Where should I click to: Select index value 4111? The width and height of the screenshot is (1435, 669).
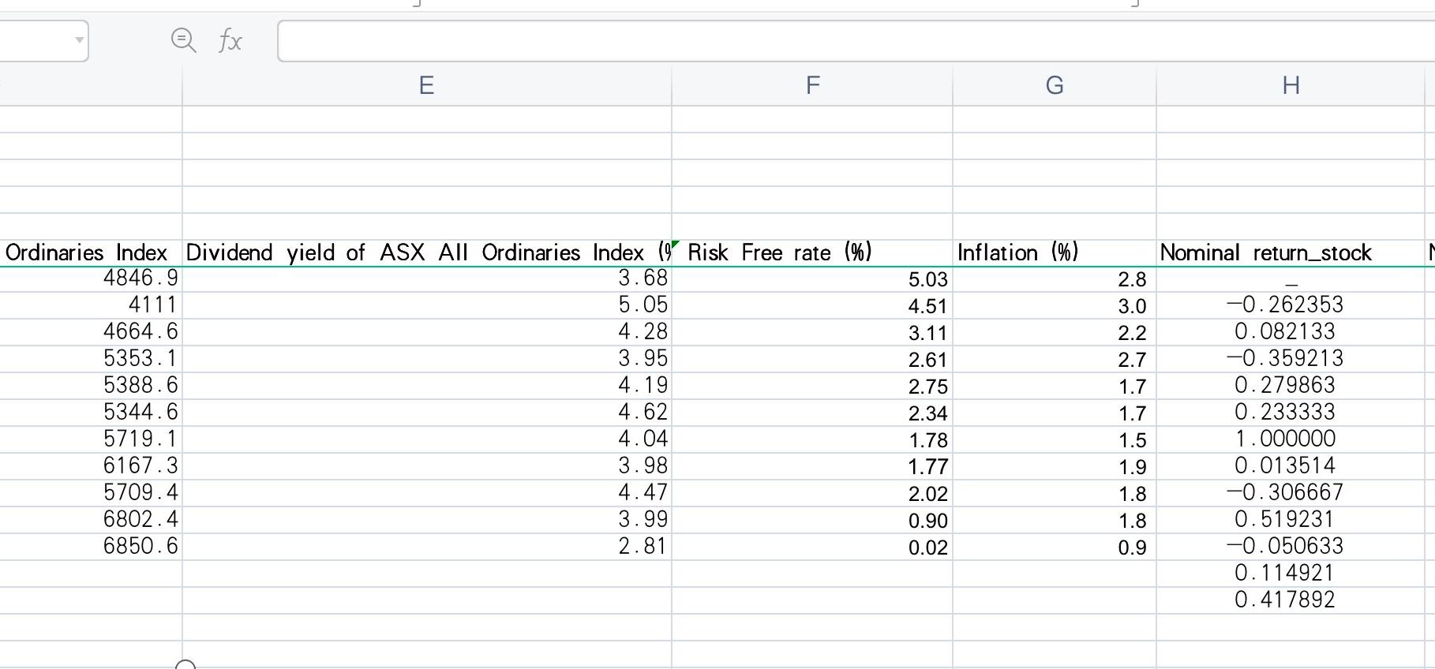point(91,305)
